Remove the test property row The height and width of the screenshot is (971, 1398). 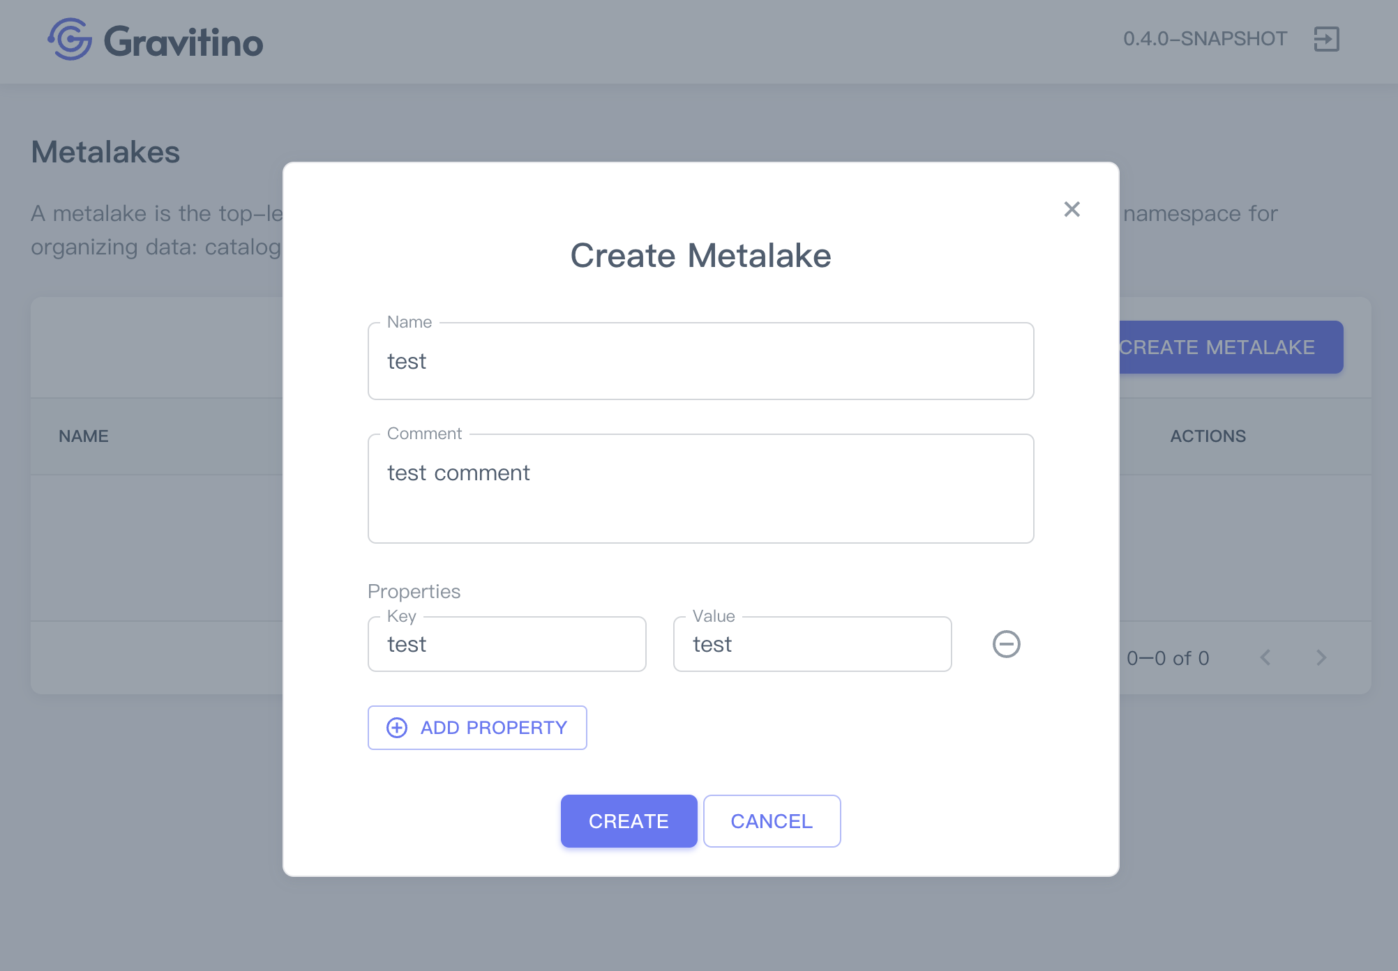tap(1006, 644)
